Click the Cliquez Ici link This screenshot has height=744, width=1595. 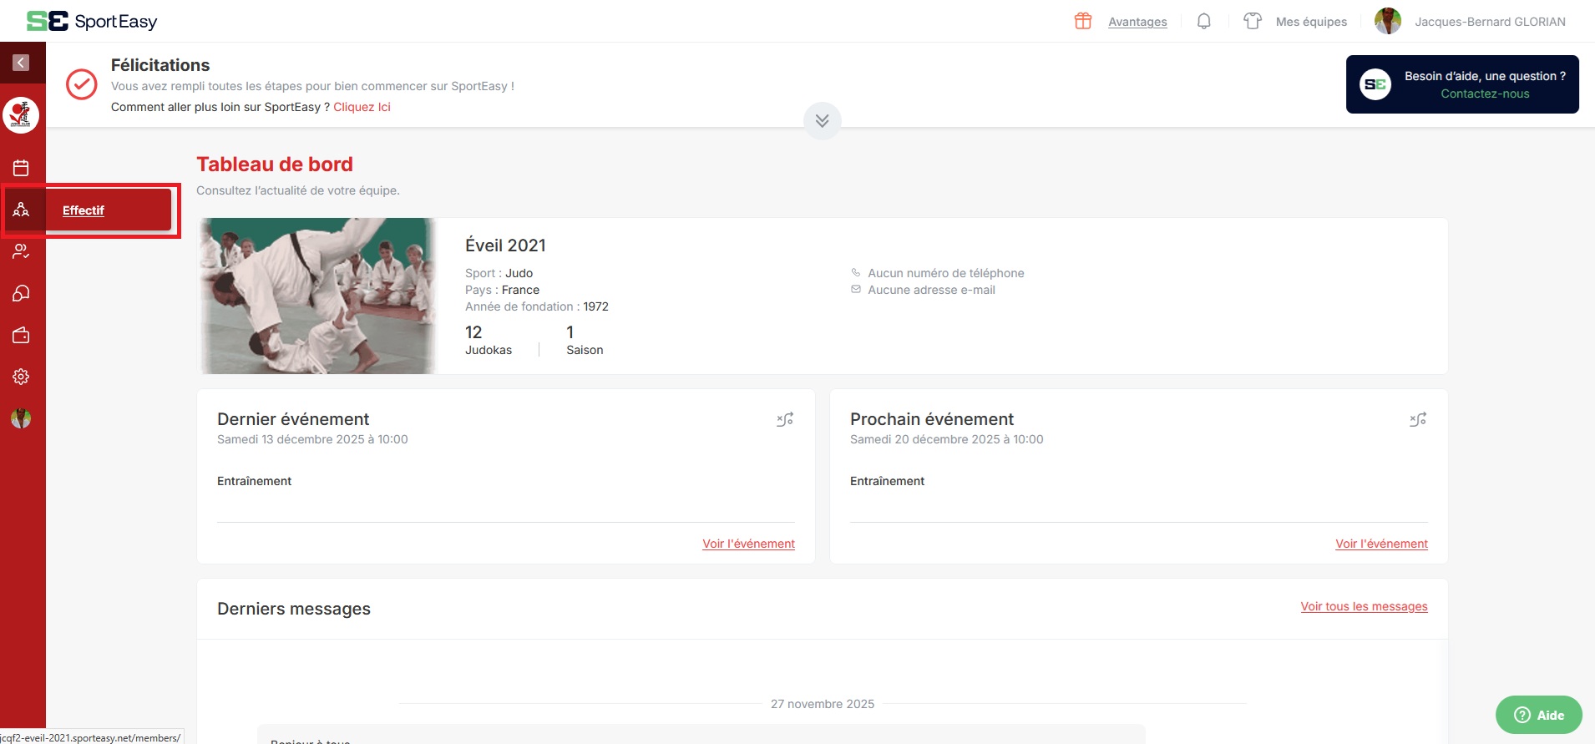click(x=362, y=107)
